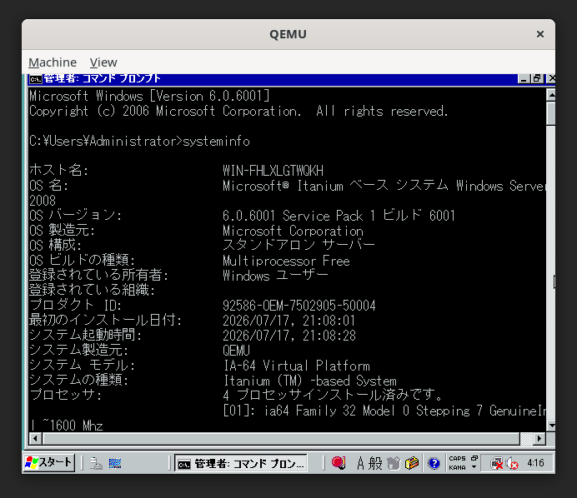
Task: Click the product ID 92586-OEM-7502905-50004
Action: click(x=299, y=306)
